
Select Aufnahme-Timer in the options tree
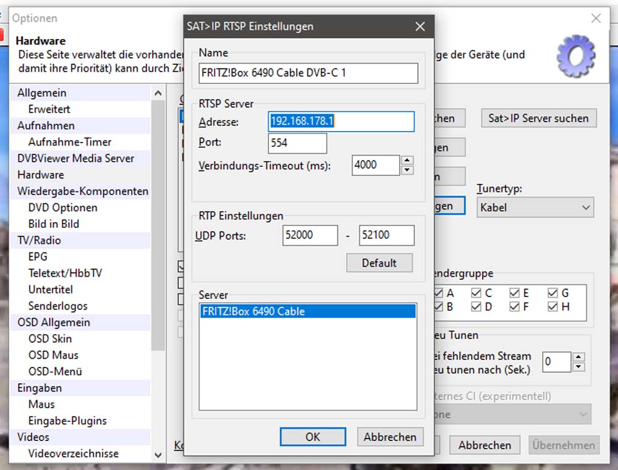click(70, 142)
